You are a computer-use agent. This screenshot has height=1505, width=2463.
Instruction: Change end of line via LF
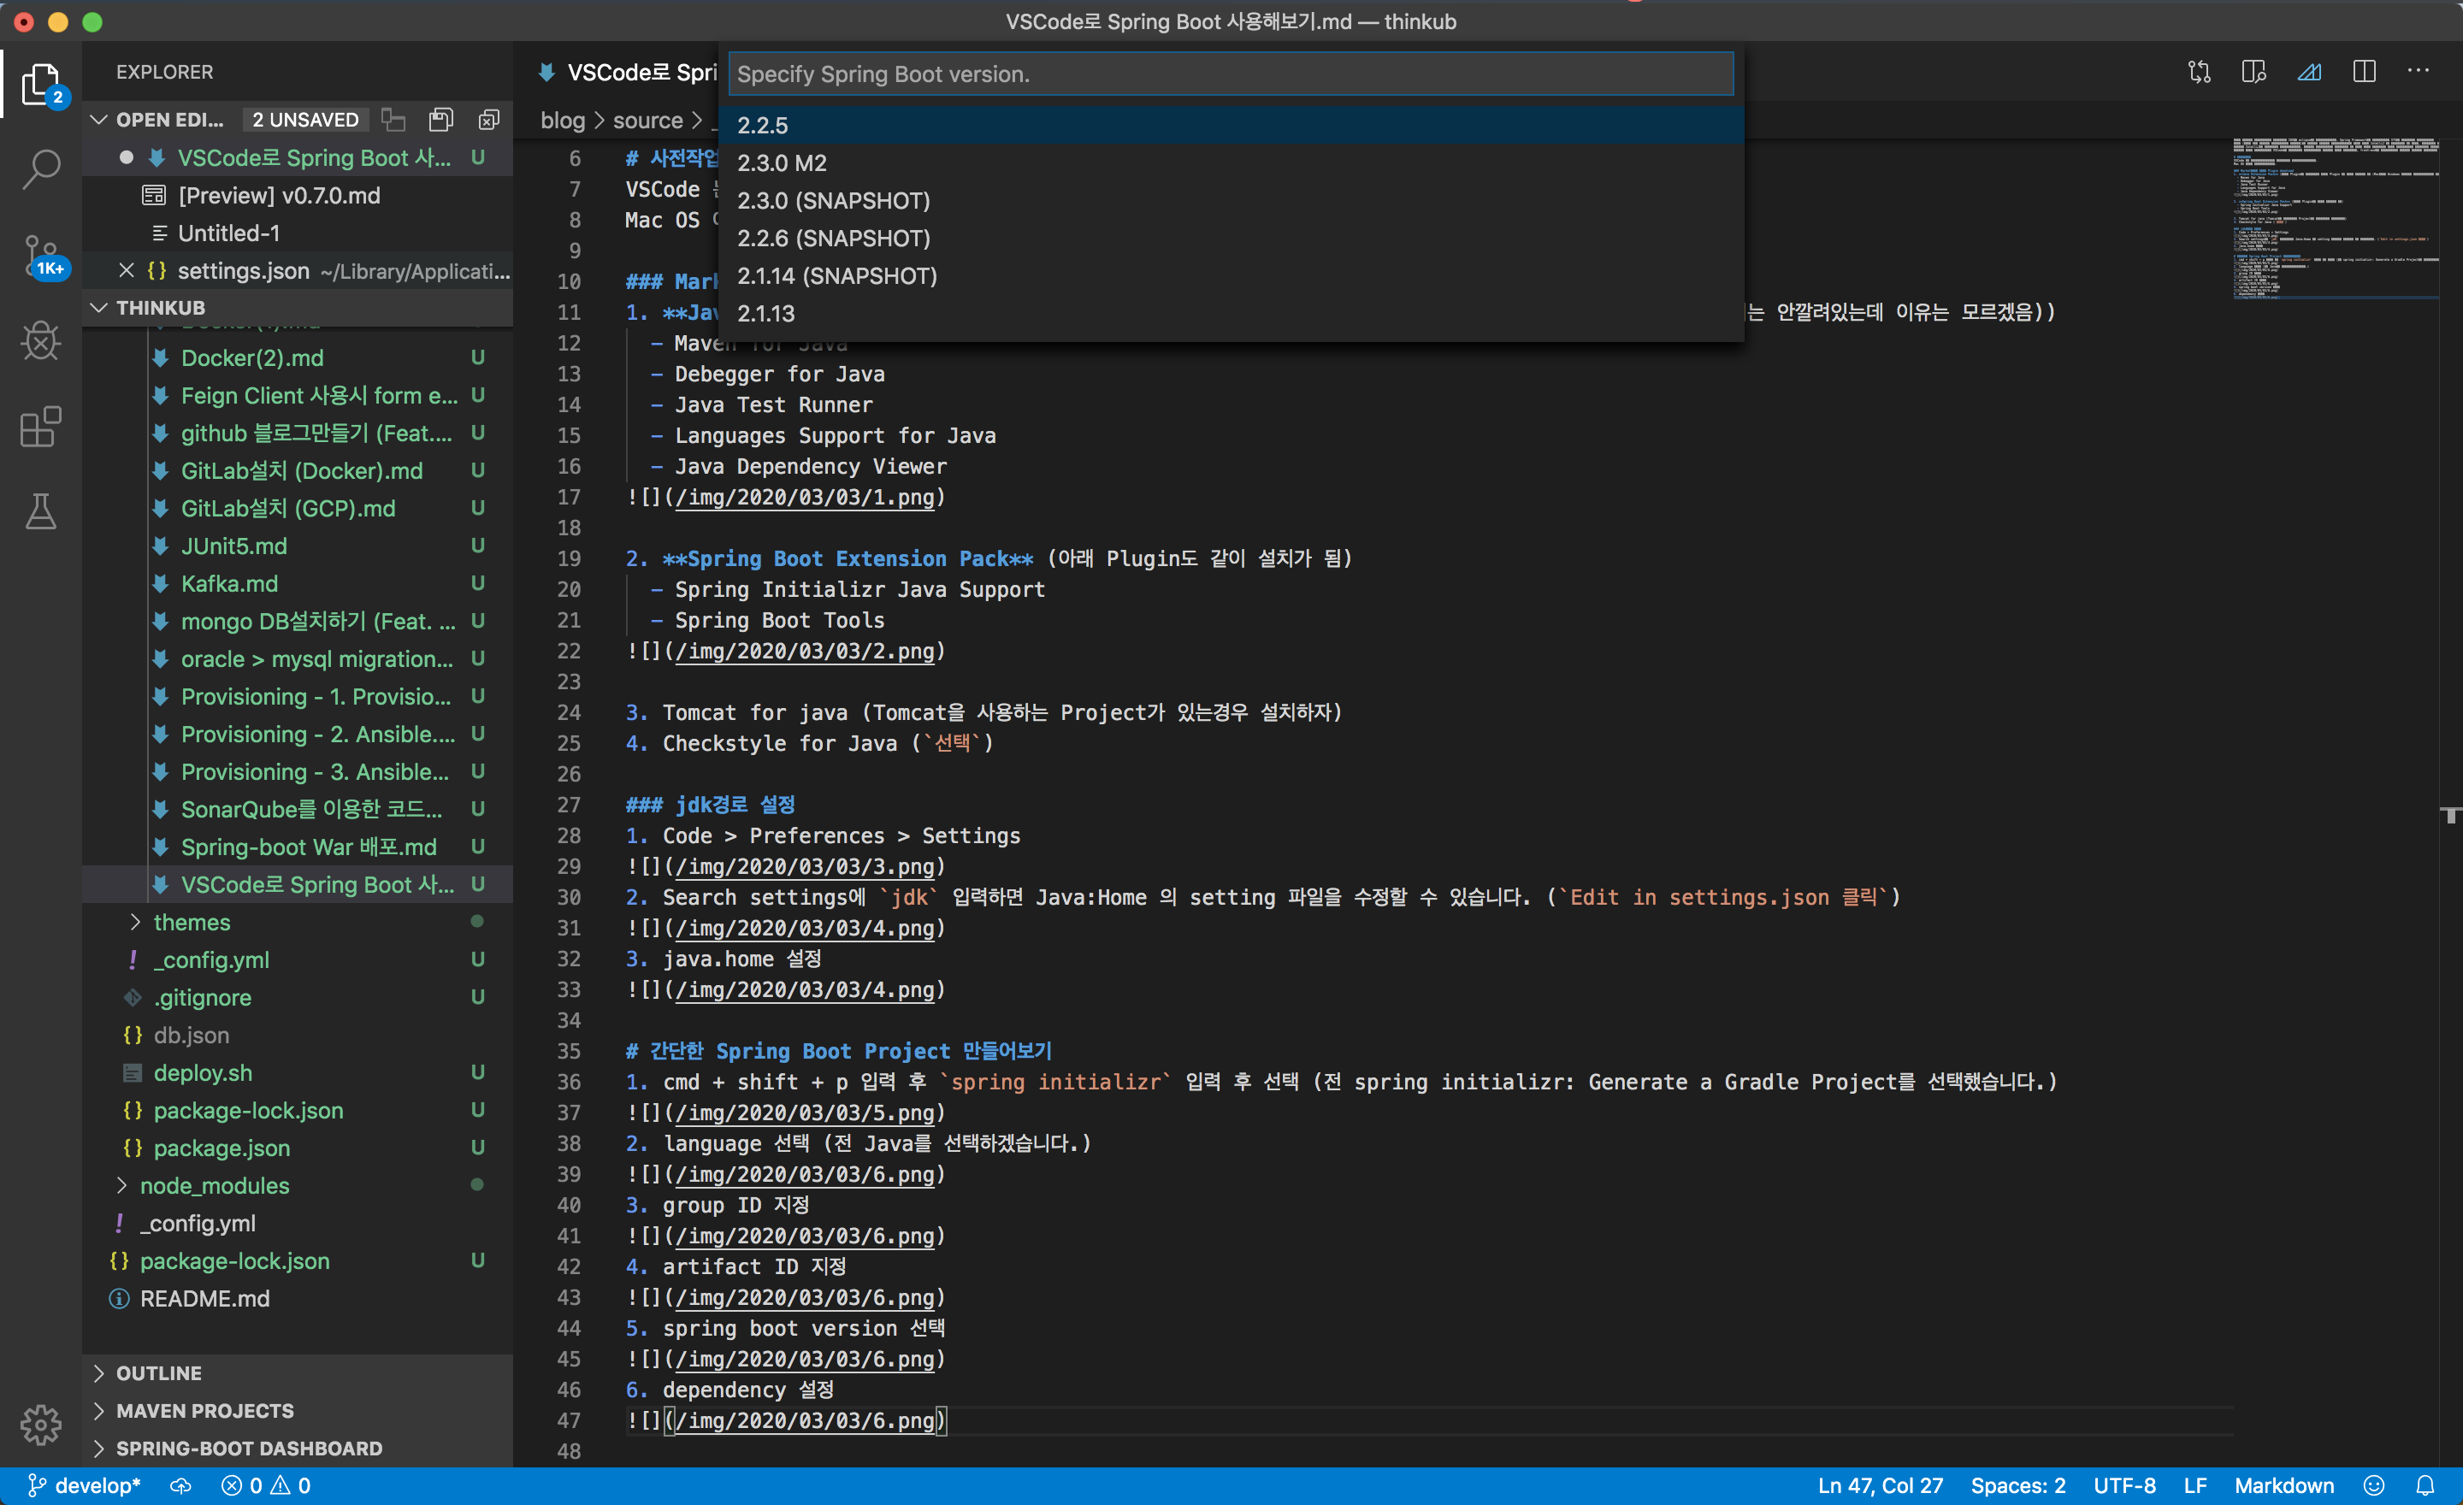click(x=2195, y=1486)
